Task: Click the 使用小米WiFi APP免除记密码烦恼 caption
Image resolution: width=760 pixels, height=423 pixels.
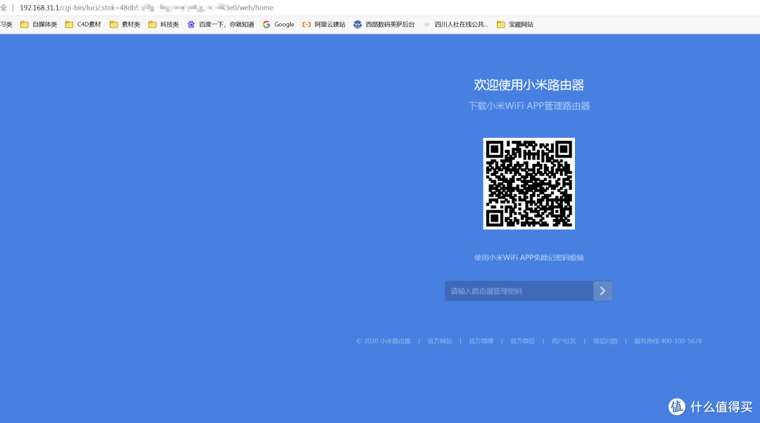Action: click(x=528, y=258)
